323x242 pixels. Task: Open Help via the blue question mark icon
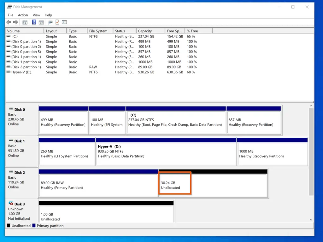point(34,22)
